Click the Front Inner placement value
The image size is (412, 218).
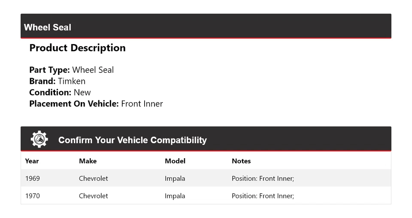click(x=142, y=103)
